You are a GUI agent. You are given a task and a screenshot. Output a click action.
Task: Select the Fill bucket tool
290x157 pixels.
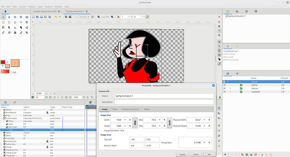coord(27,27)
